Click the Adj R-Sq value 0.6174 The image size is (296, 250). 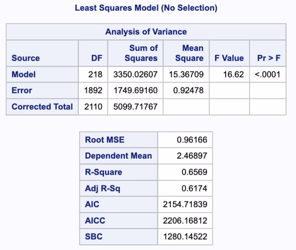pos(194,188)
